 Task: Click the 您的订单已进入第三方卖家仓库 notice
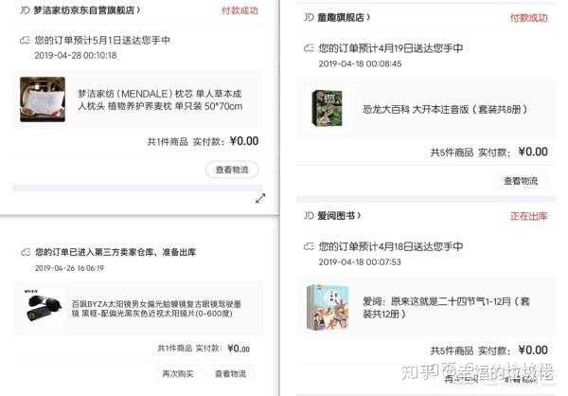coord(115,252)
